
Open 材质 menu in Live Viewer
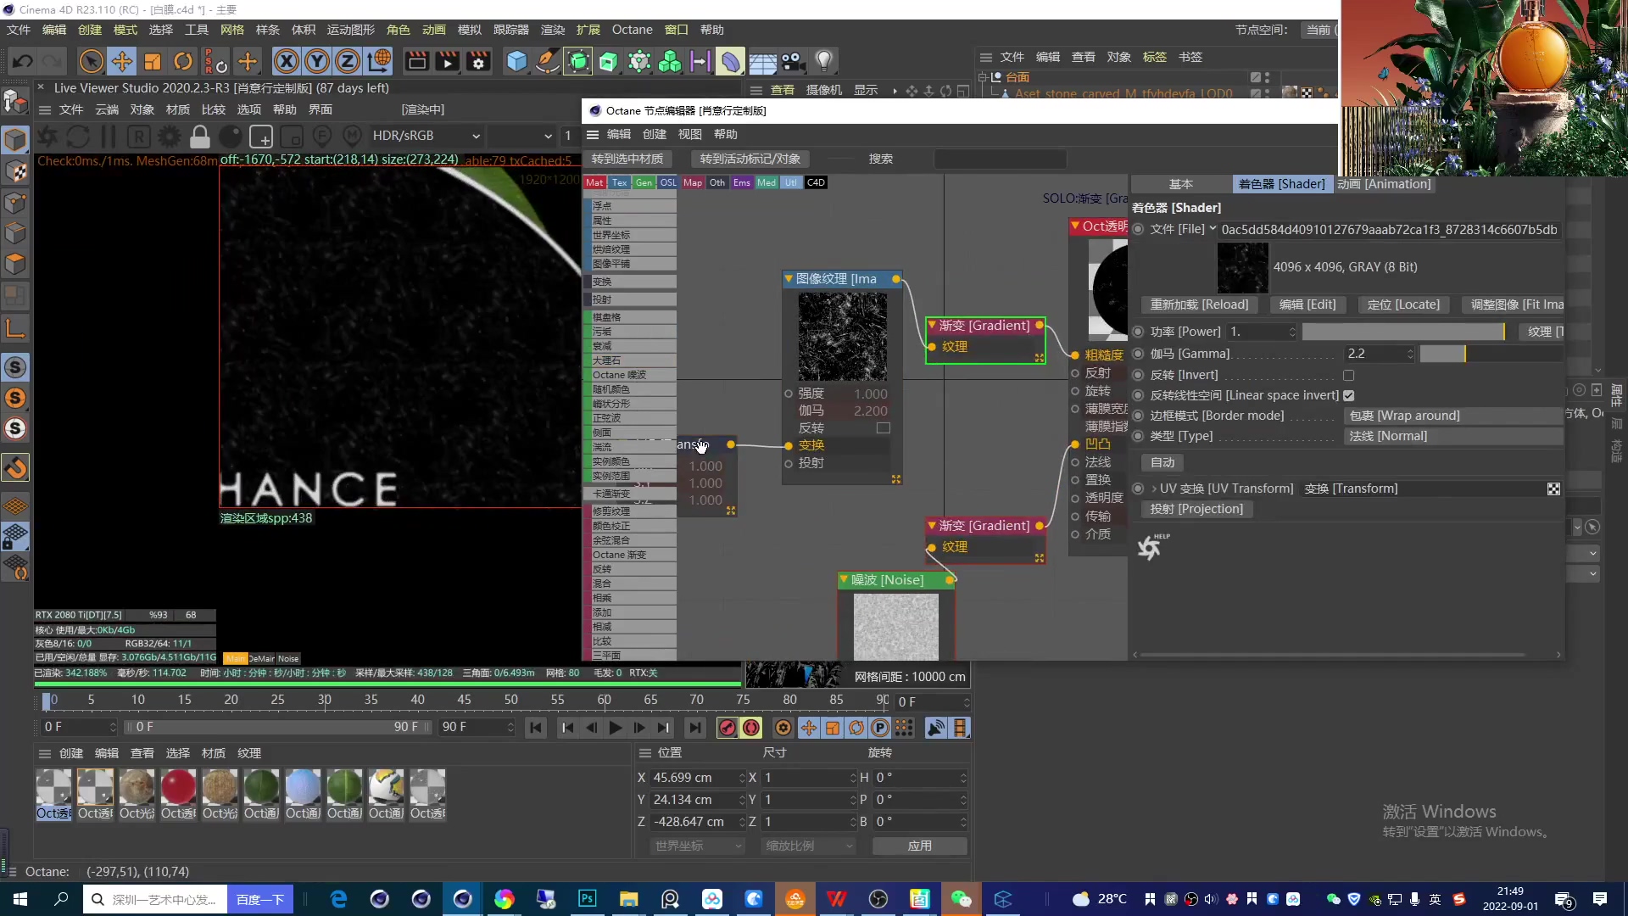177,109
